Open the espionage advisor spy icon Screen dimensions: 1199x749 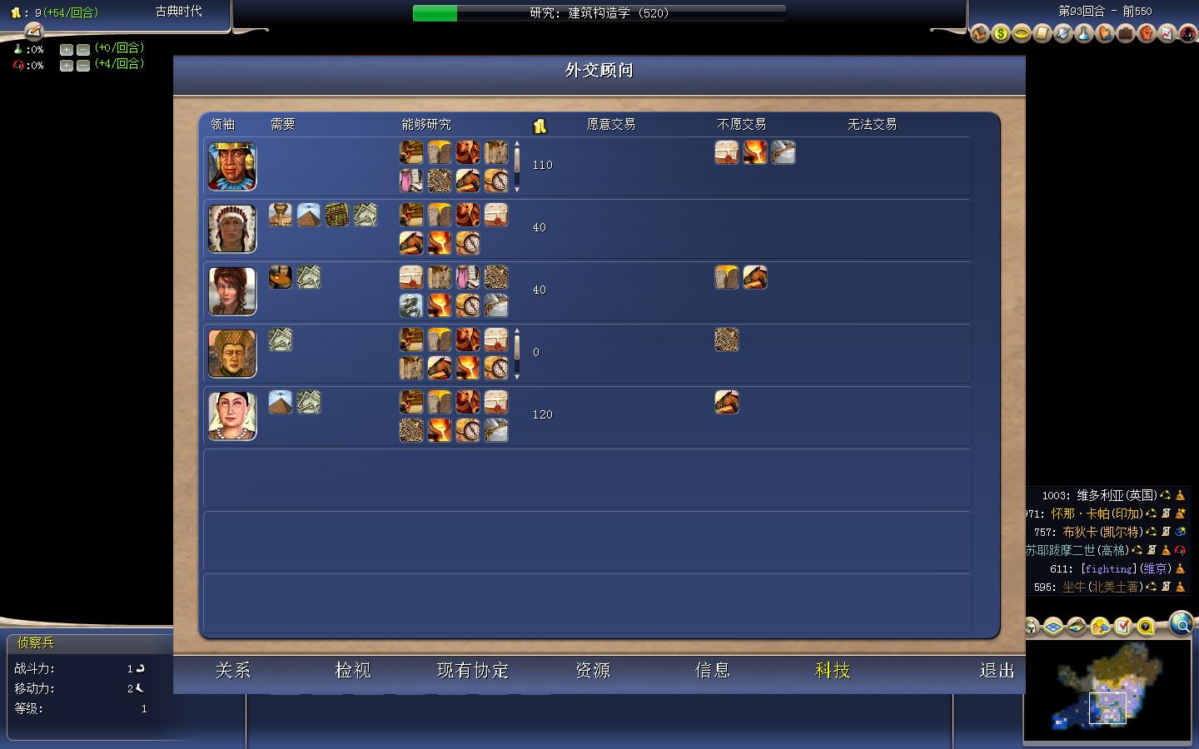point(1187,34)
